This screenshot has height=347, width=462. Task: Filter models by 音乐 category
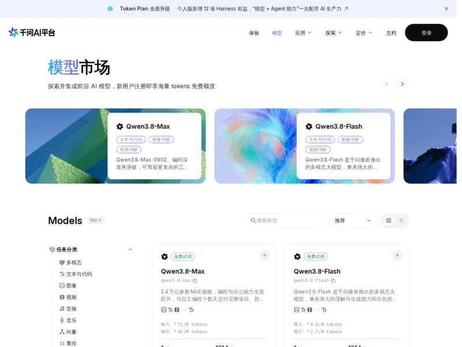[x=68, y=320]
